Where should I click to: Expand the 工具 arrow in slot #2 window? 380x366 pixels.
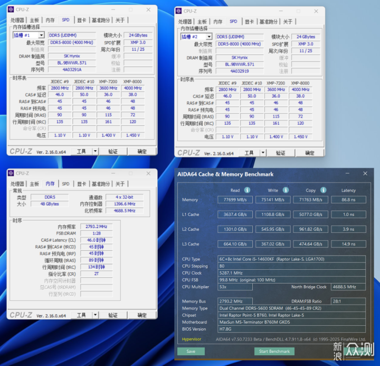(x=263, y=153)
